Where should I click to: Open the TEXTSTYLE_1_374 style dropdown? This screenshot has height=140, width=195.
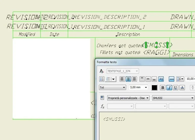(x=123, y=71)
